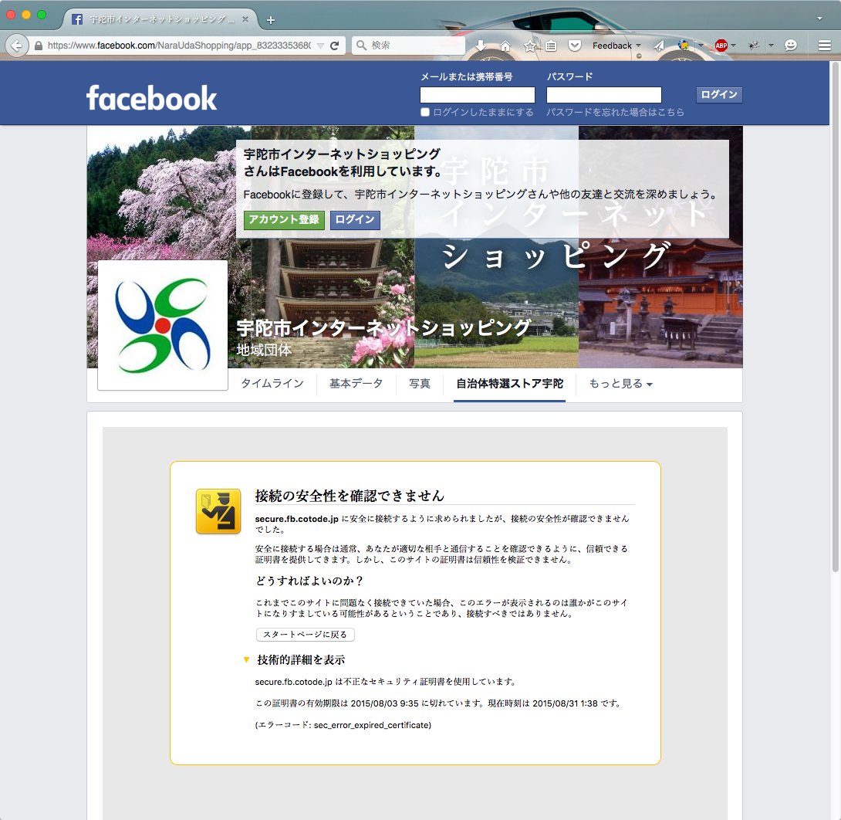Go back with the browser back arrow
The height and width of the screenshot is (820, 841).
click(17, 46)
